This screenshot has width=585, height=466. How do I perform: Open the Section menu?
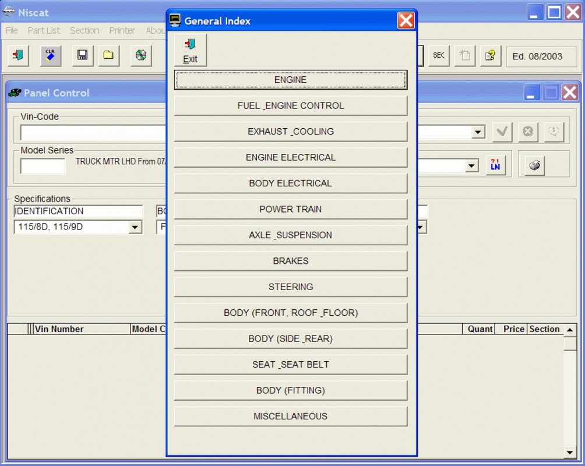pyautogui.click(x=84, y=31)
